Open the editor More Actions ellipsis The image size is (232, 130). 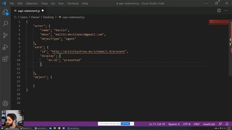tap(226, 10)
